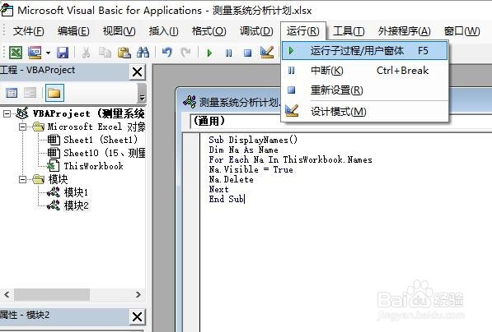Click code window title bar icon
This screenshot has height=332, width=492.
[x=190, y=102]
